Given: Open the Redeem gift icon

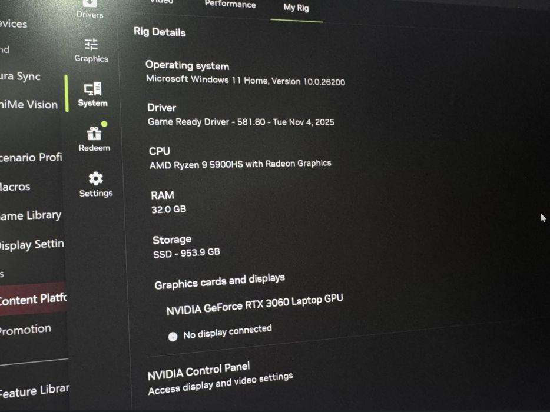Looking at the screenshot, I should tap(94, 133).
